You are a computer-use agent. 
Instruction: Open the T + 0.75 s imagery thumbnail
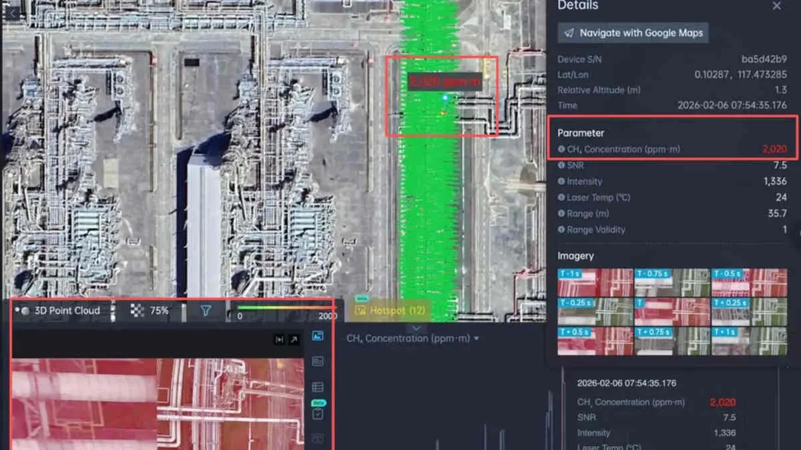[x=672, y=341]
